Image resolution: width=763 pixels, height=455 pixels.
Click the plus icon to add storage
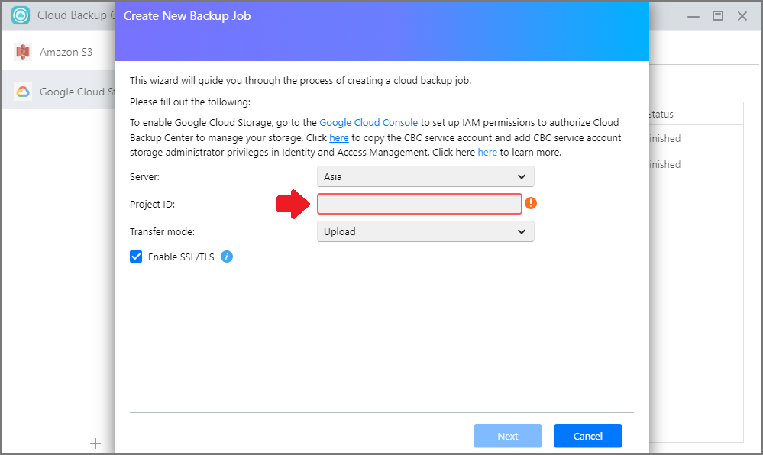pos(95,444)
